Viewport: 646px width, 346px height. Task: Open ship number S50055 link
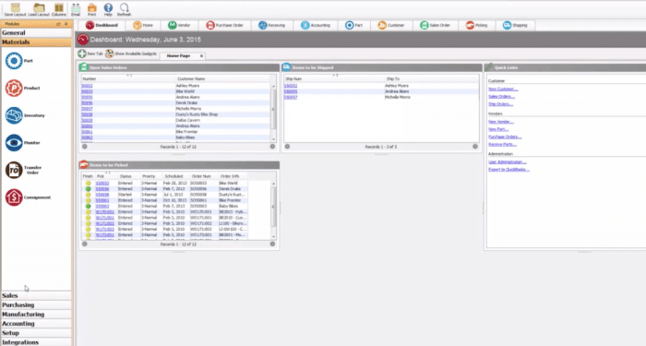pyautogui.click(x=291, y=91)
